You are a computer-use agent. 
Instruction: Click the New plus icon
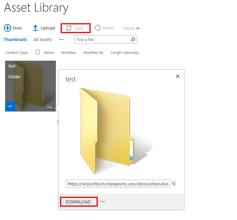tap(7, 28)
